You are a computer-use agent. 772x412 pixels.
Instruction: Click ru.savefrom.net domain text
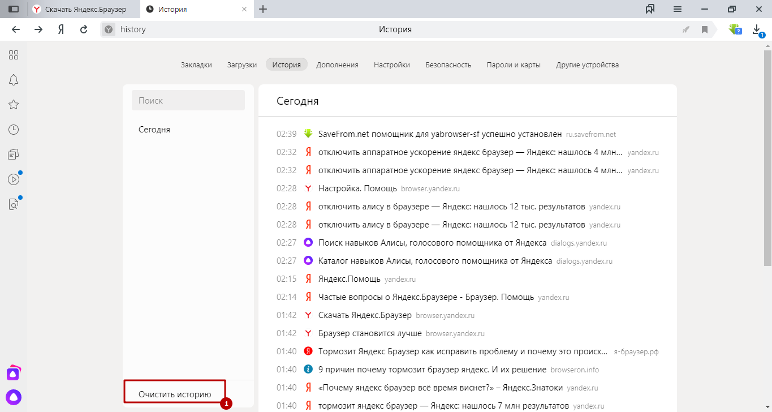(x=591, y=135)
